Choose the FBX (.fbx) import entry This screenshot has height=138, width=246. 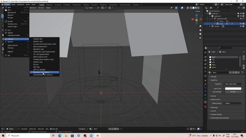(45, 67)
